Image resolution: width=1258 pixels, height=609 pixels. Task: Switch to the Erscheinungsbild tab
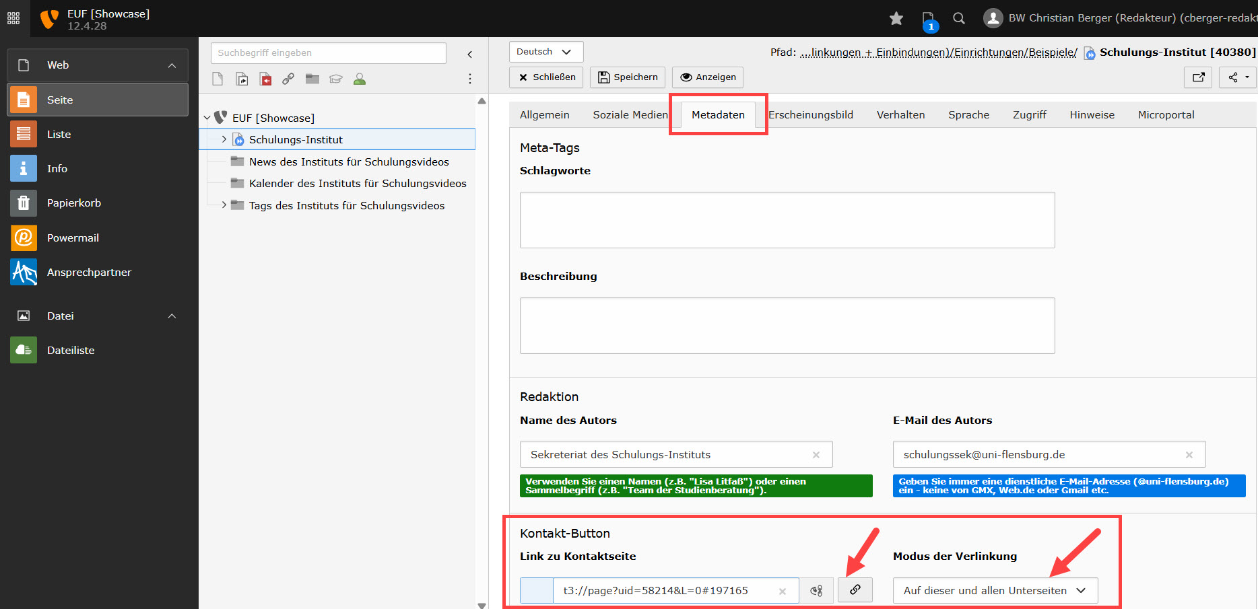(x=811, y=115)
